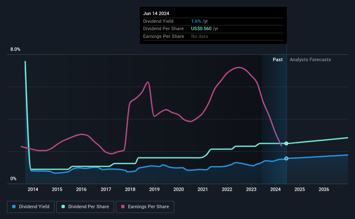The width and height of the screenshot is (355, 219).
Task: Click the US$0.560 dividend per share value
Action: click(x=201, y=29)
